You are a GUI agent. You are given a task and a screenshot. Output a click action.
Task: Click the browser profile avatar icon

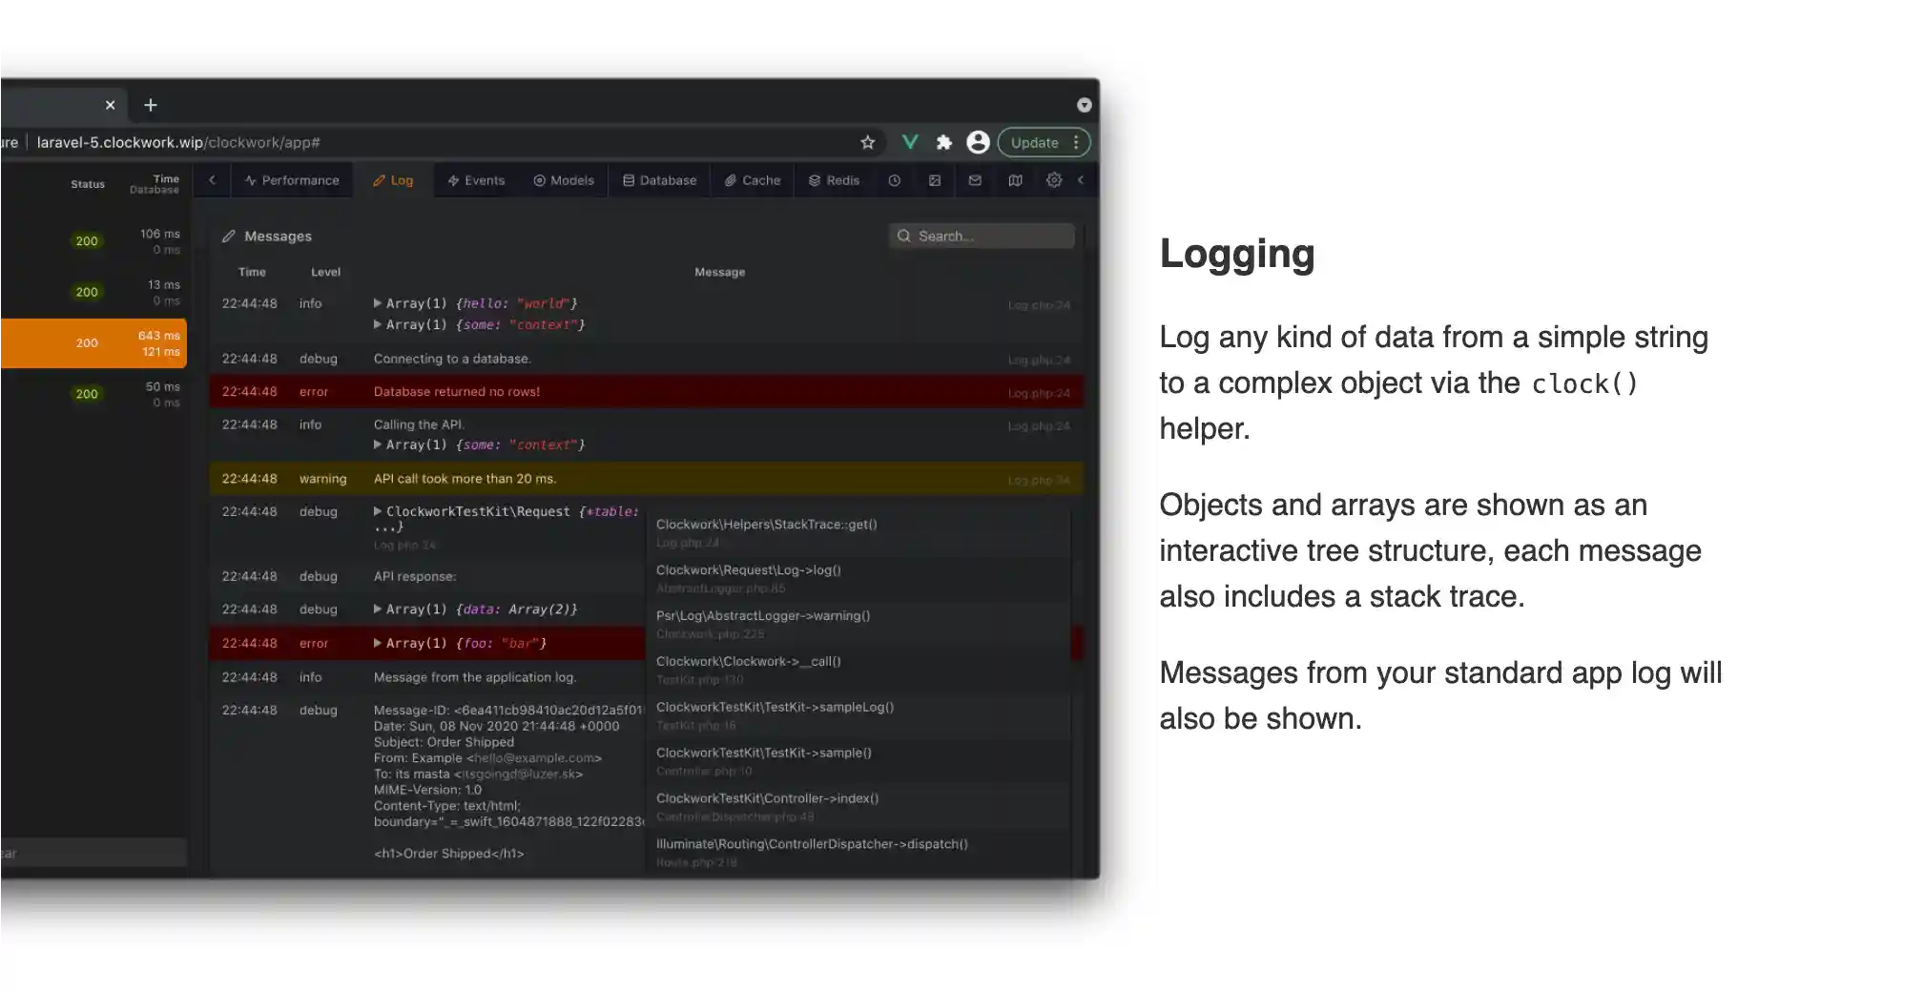[x=978, y=142]
